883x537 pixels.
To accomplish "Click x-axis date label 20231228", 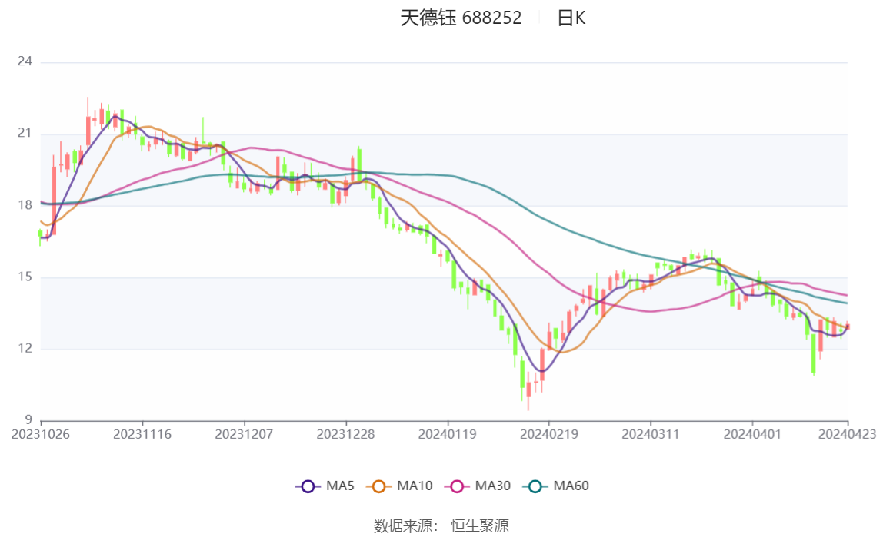I will 346,434.
